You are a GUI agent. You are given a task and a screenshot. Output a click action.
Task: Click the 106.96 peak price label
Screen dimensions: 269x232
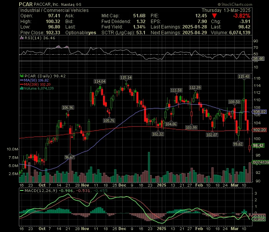(68, 108)
